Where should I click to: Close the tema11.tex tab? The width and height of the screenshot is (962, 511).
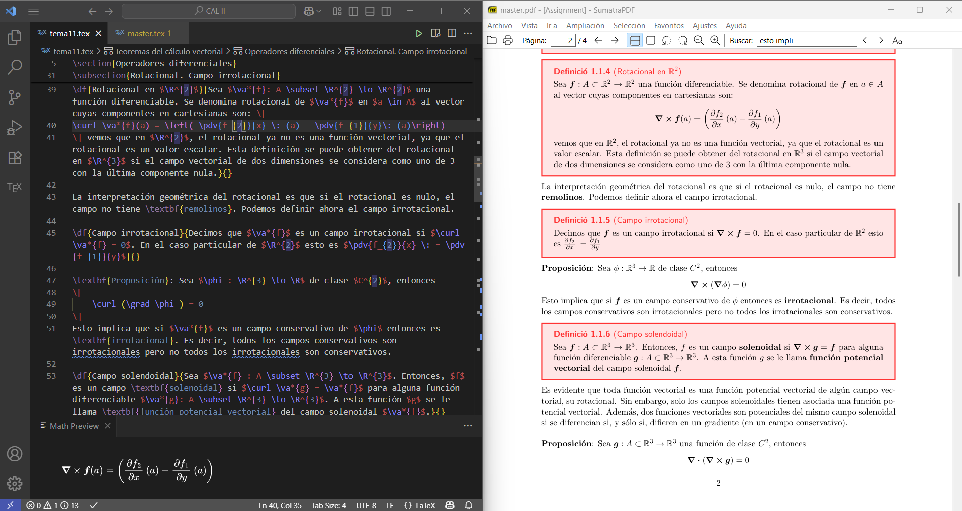99,33
